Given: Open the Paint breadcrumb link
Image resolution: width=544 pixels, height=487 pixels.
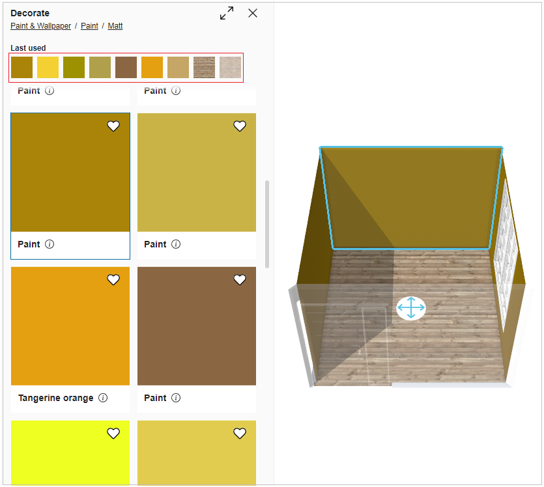Looking at the screenshot, I should [x=89, y=26].
